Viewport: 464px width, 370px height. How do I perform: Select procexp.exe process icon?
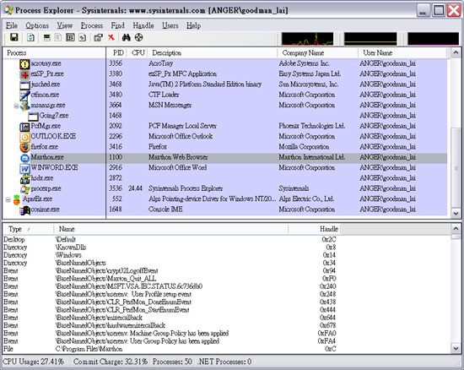pyautogui.click(x=24, y=189)
